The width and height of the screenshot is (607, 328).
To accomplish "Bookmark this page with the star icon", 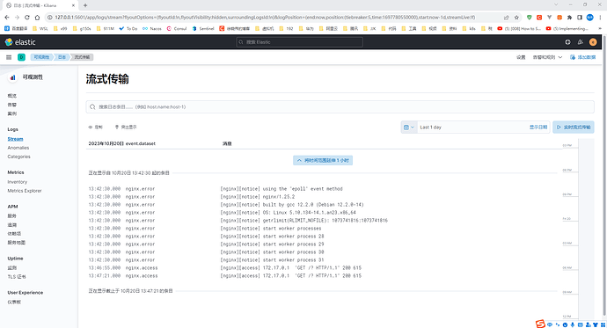I will click(x=516, y=18).
